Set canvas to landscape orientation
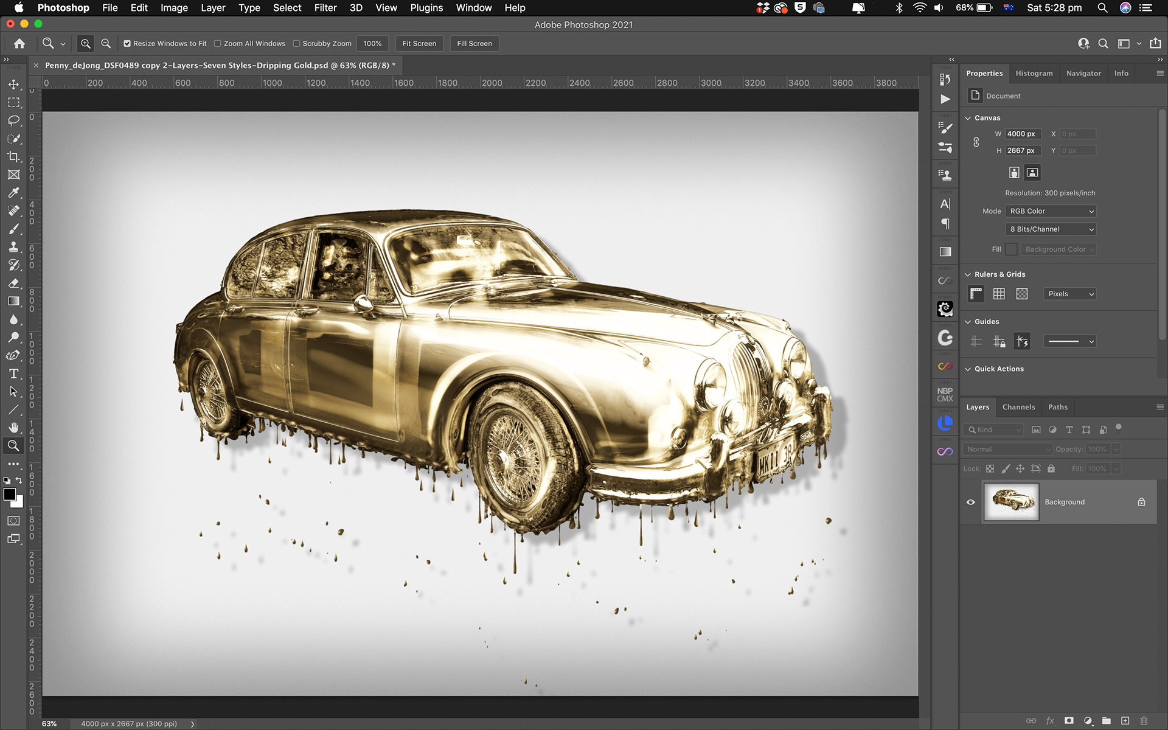 1032,173
